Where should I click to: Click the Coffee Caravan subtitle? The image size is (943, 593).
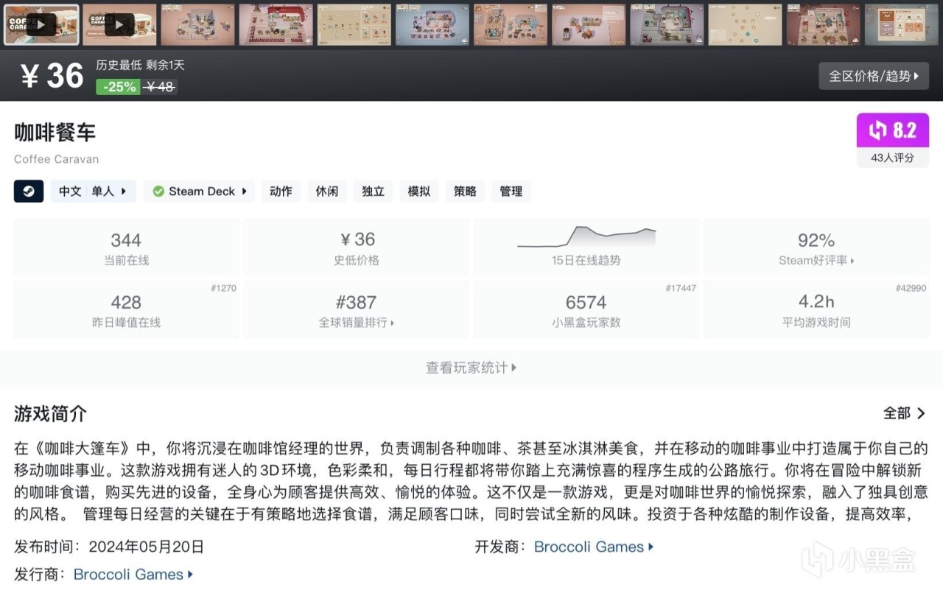56,159
